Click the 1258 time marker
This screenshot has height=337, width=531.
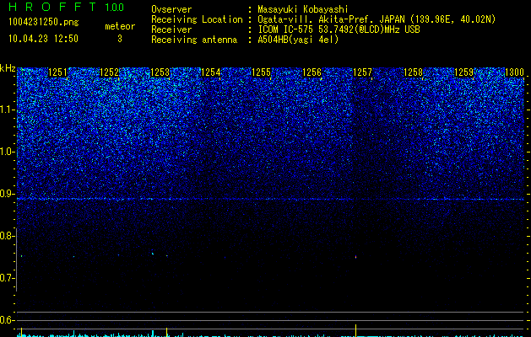coord(413,72)
